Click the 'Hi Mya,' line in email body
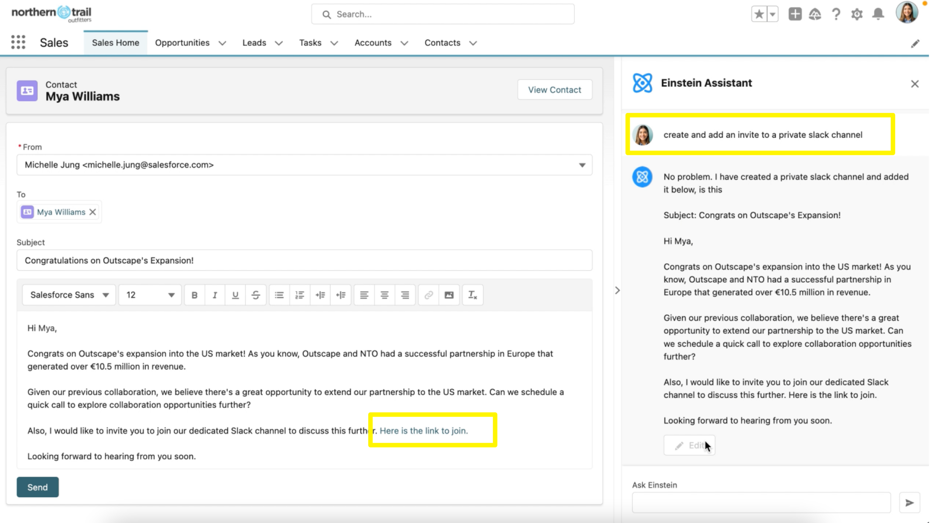Image resolution: width=942 pixels, height=523 pixels. point(42,328)
